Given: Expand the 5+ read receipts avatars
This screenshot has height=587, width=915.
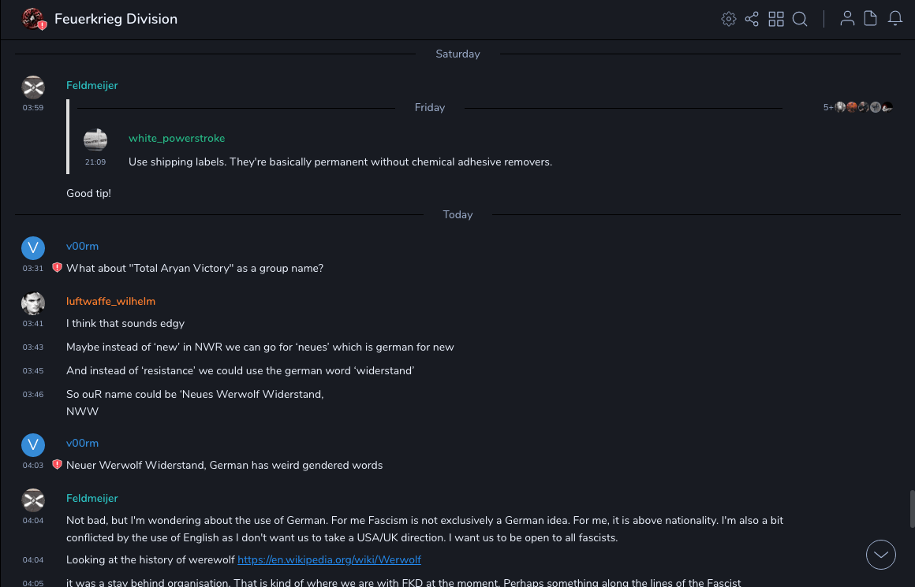Looking at the screenshot, I should pyautogui.click(x=858, y=107).
